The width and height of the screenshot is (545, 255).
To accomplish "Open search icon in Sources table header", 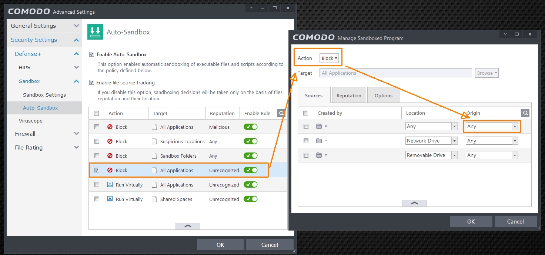I will [x=525, y=113].
